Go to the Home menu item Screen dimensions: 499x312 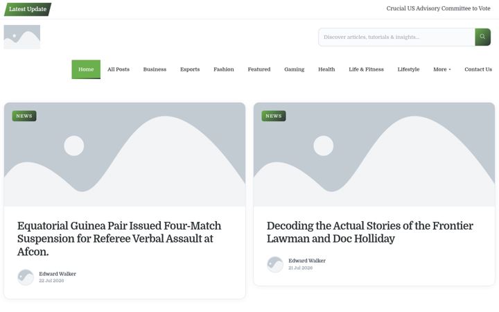pos(86,69)
